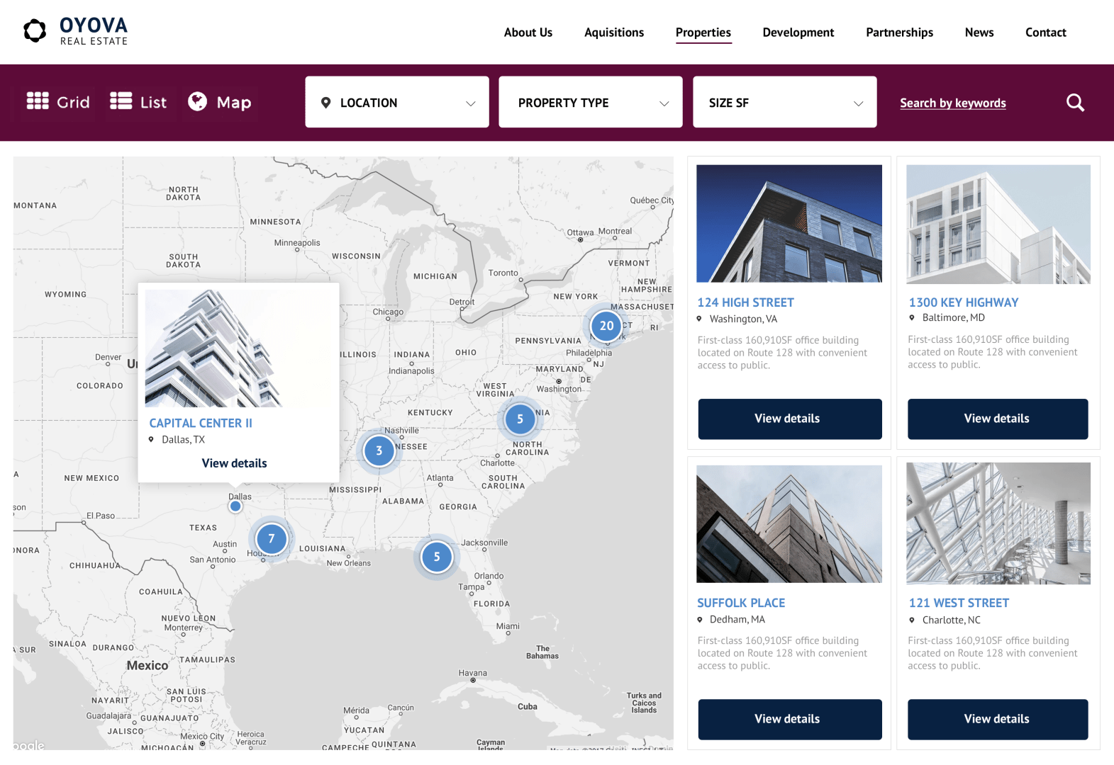
Task: Click the Havana label on the map
Action: pyautogui.click(x=473, y=673)
